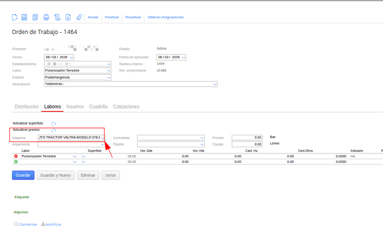Remove Pulverización Terrestre row with red X
383x232 pixels.
point(16,157)
